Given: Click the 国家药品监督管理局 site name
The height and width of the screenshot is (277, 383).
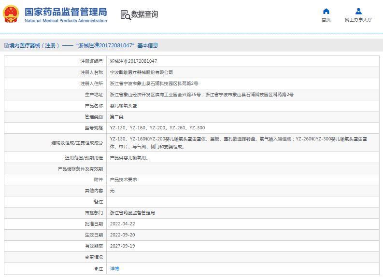Looking at the screenshot, I should [x=66, y=12].
